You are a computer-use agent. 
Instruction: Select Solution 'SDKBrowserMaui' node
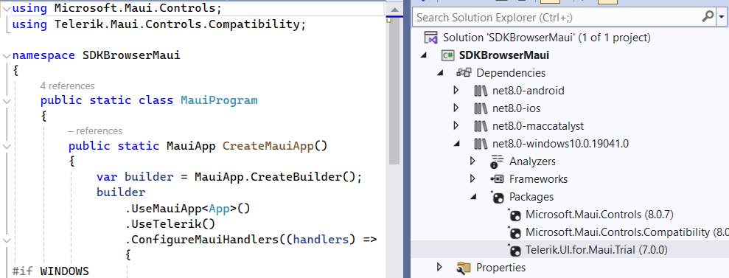point(546,37)
